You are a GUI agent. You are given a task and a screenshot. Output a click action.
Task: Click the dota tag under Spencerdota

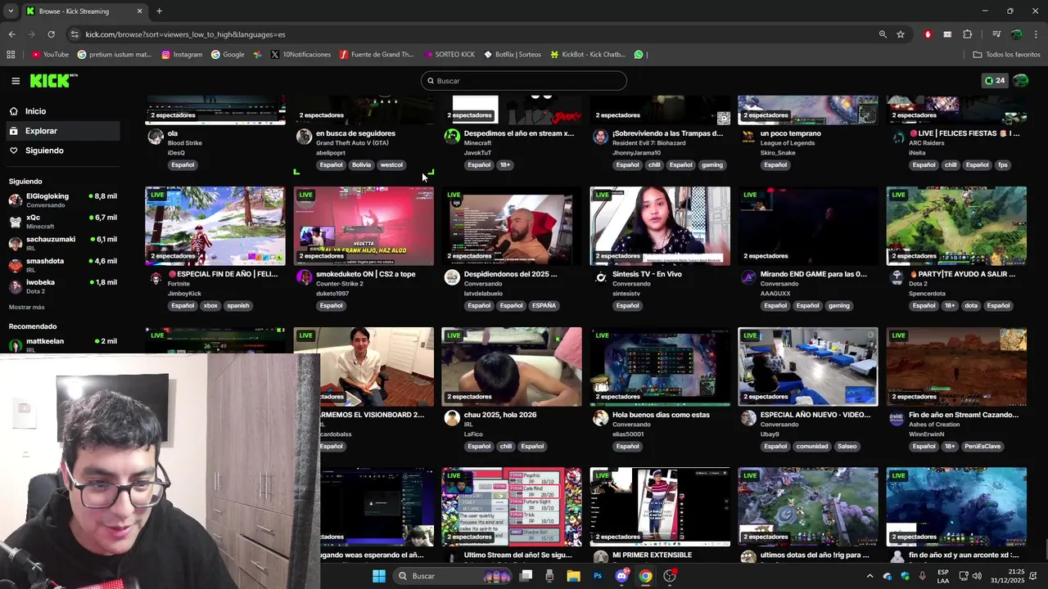pyautogui.click(x=971, y=305)
